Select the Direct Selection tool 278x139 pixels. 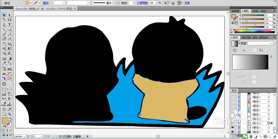coord(9,15)
